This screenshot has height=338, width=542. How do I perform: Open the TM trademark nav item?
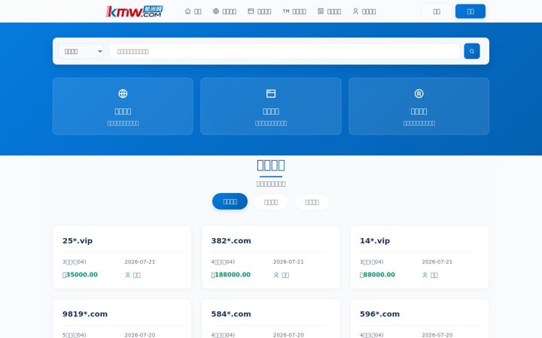coord(294,11)
